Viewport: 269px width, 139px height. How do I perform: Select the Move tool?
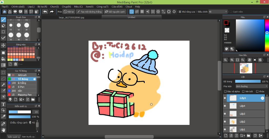point(3,45)
